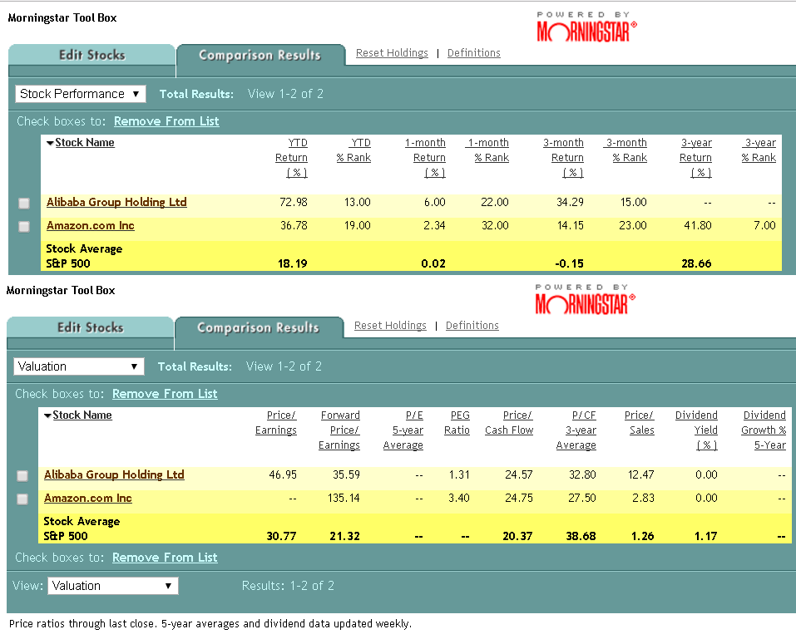Click Remove From List above the Valuation table
Screen dimensions: 796x639
[165, 394]
